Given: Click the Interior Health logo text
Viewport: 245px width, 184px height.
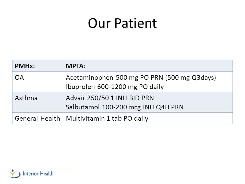Looking at the screenshot, I should point(38,174).
